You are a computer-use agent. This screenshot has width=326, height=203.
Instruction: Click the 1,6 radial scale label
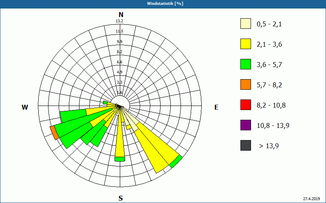point(119,93)
